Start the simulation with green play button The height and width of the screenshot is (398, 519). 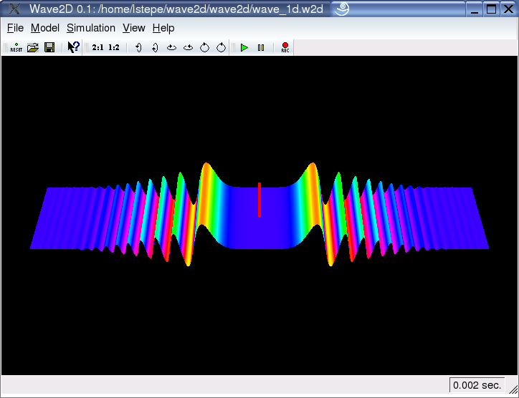[244, 48]
